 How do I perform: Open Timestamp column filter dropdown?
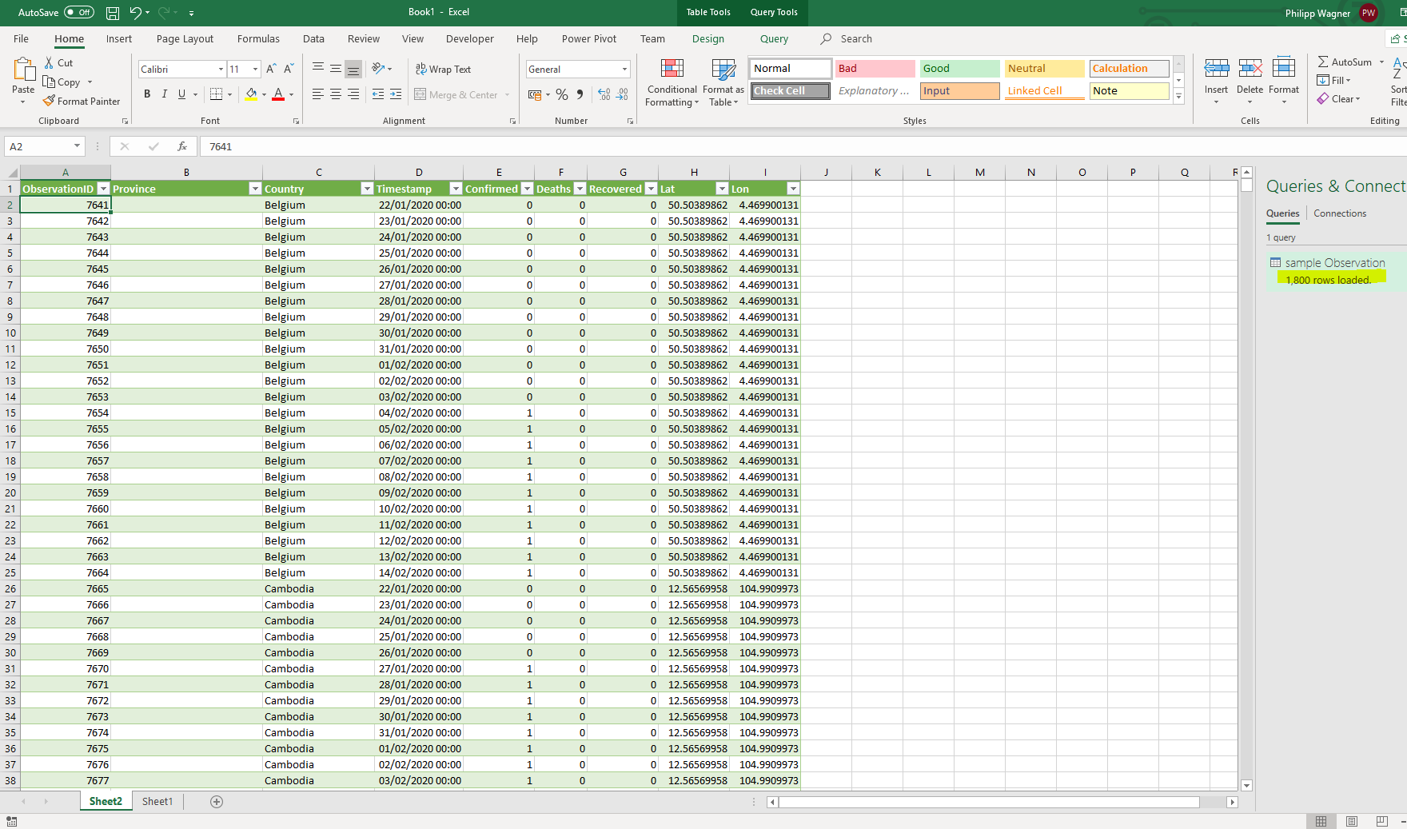[x=456, y=189]
